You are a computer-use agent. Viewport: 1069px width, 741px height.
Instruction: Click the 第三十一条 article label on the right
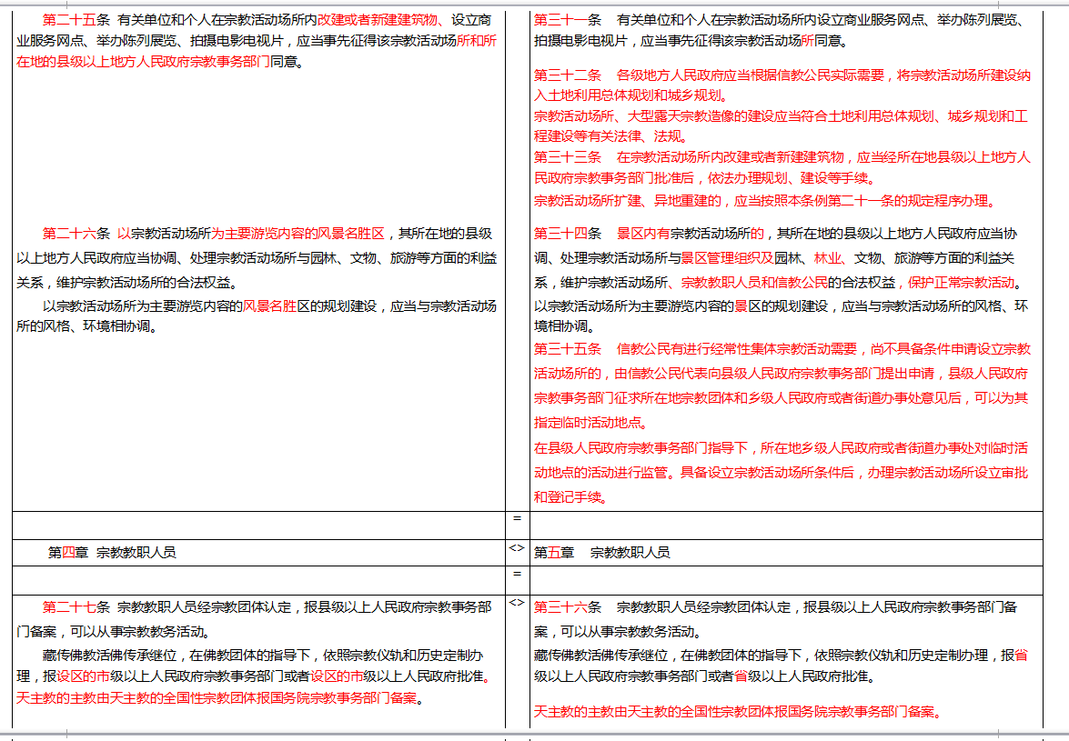[x=567, y=19]
